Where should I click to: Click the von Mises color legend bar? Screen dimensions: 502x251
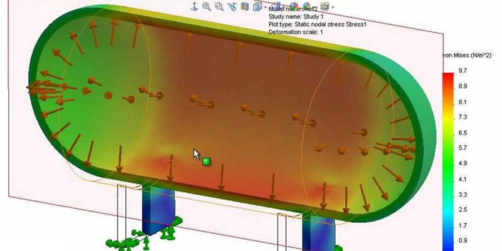click(448, 162)
